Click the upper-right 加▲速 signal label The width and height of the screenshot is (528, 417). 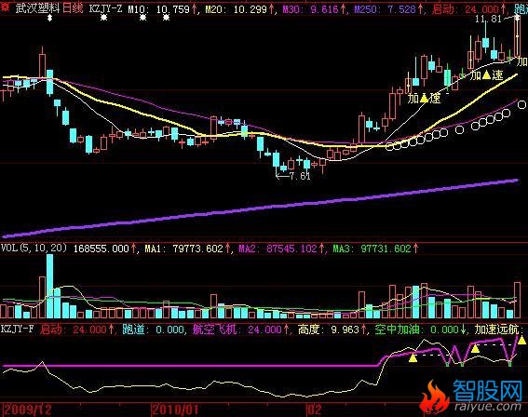486,74
